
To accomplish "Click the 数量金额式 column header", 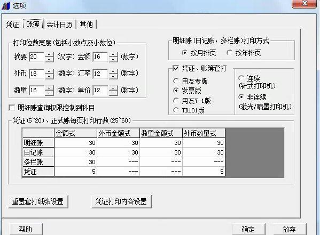I will coord(161,133).
